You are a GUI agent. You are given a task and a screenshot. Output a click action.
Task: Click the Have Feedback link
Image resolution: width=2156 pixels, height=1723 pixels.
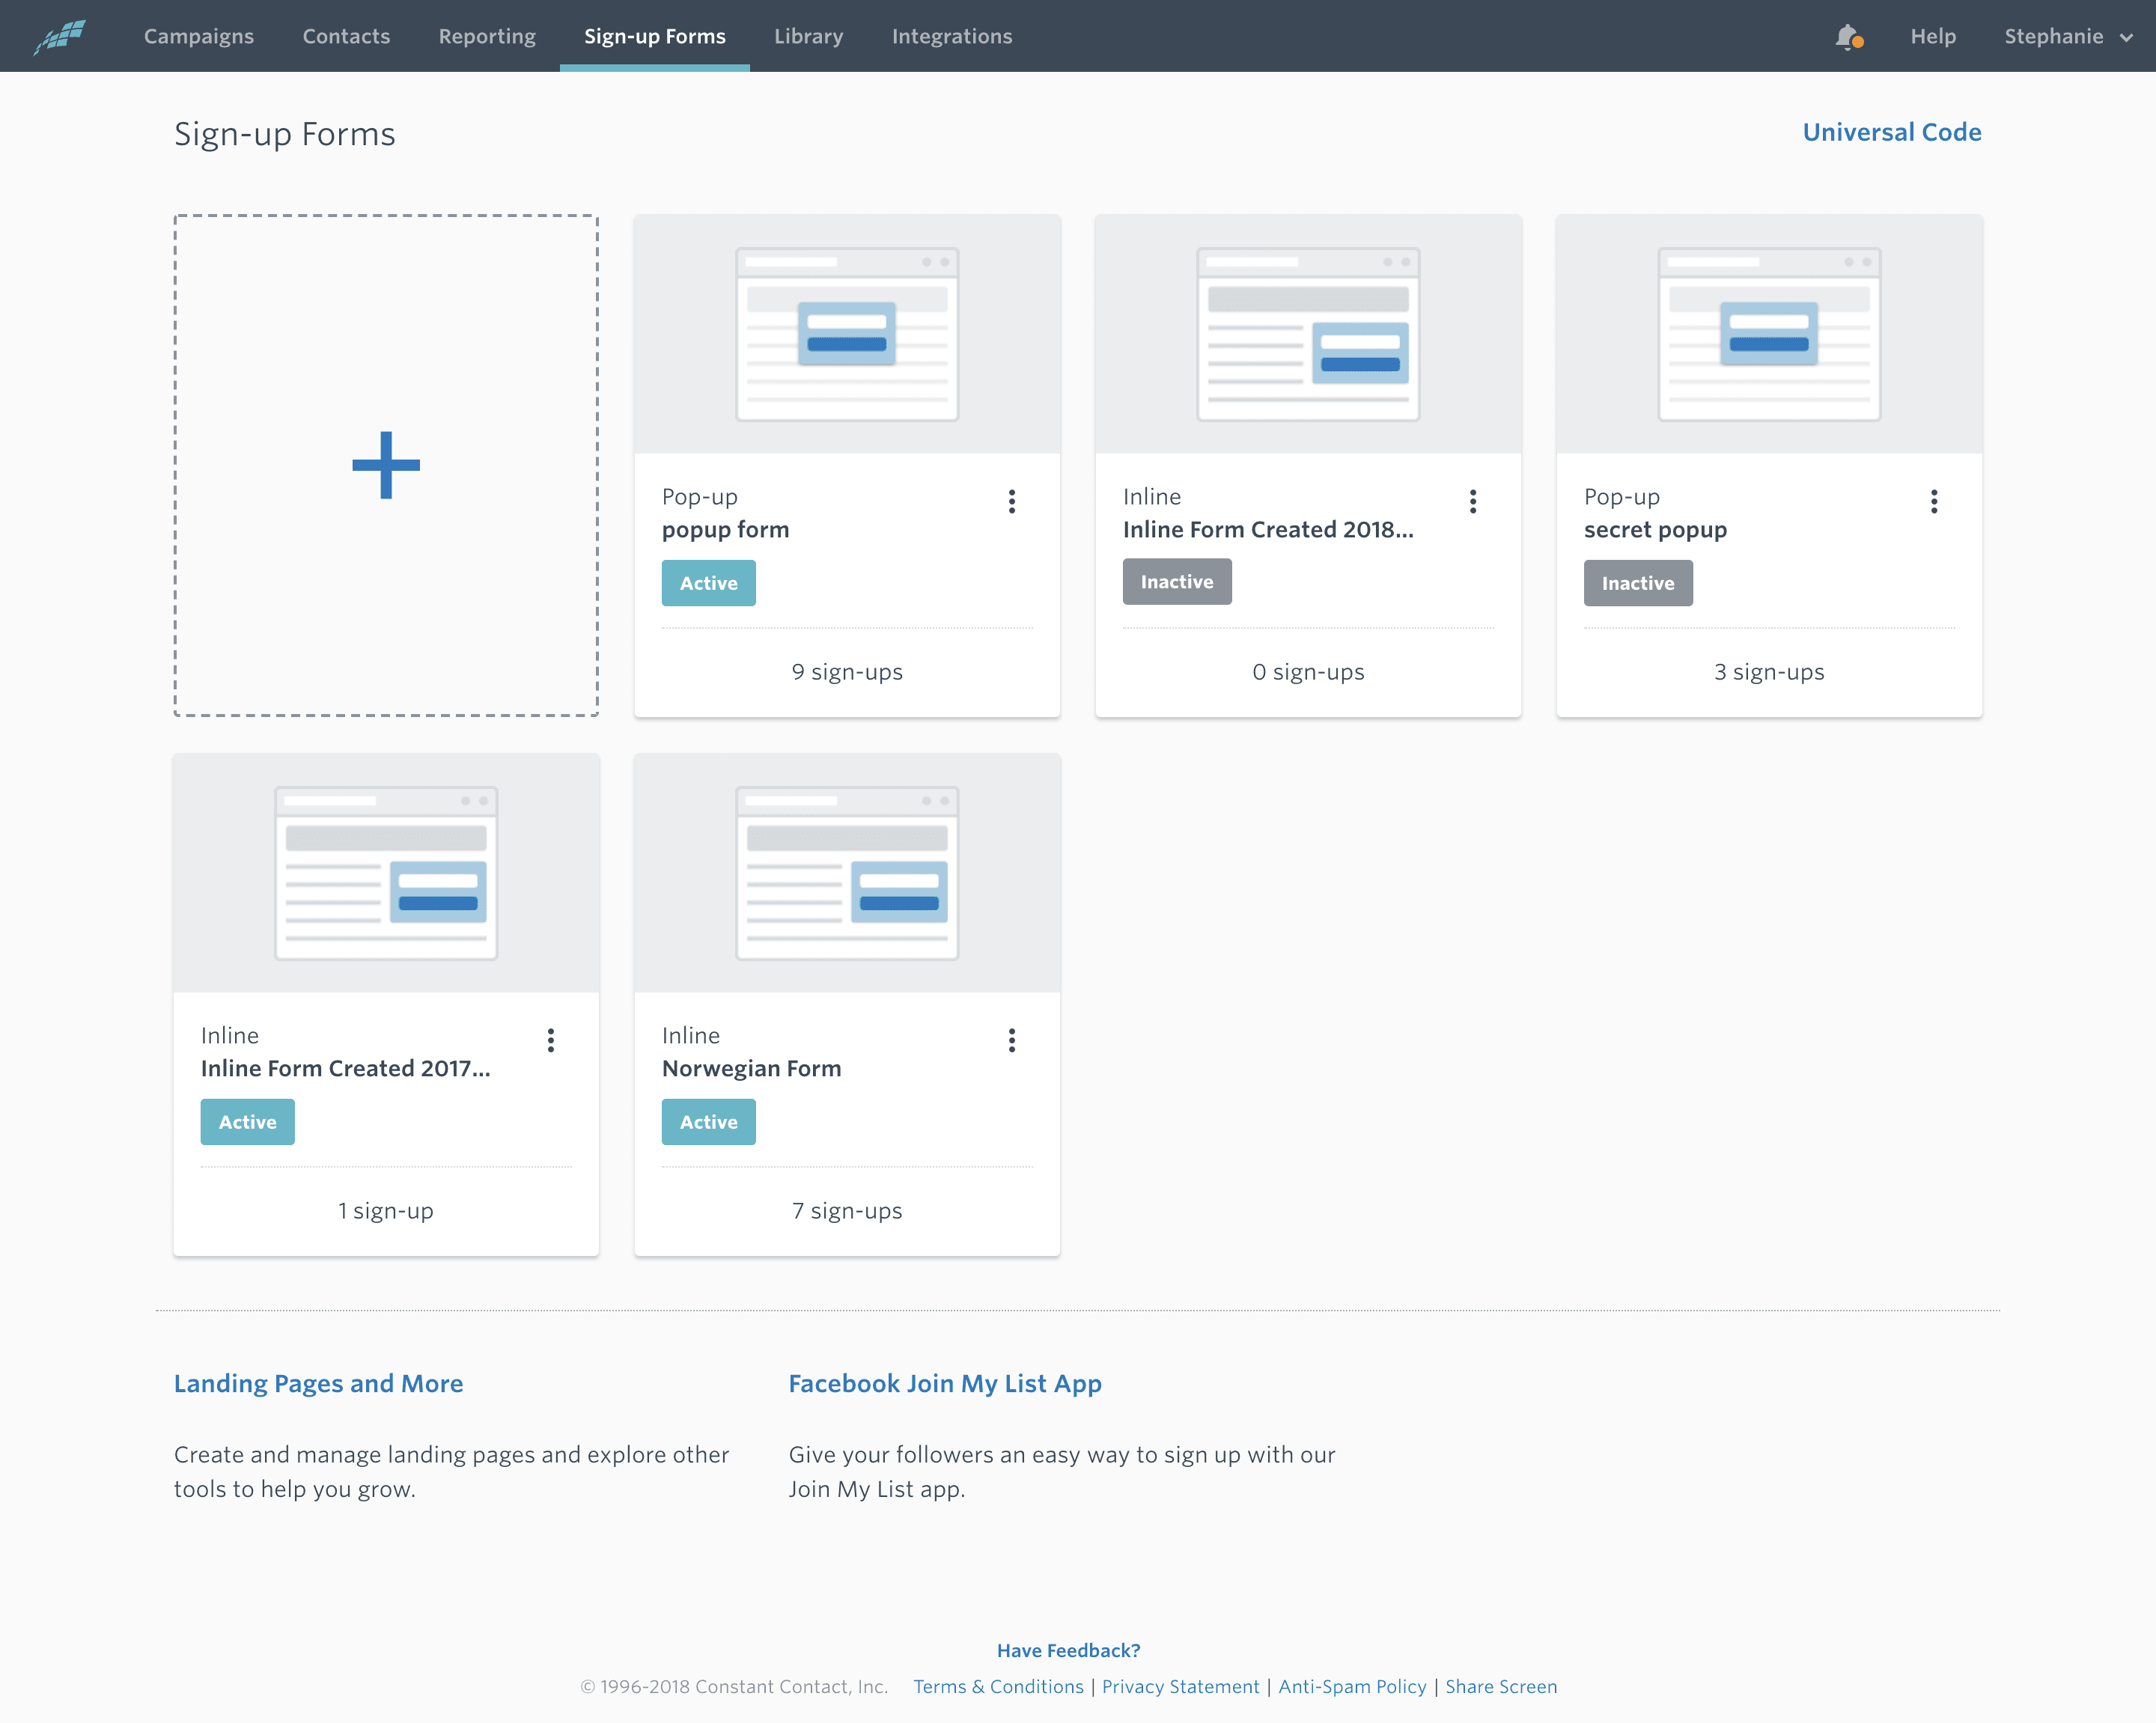click(1067, 1650)
